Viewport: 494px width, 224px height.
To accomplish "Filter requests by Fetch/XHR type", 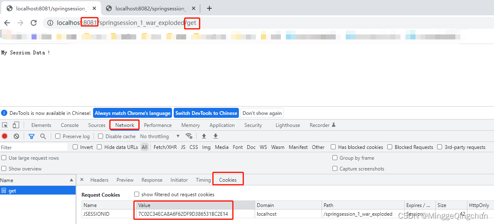I will click(x=165, y=147).
